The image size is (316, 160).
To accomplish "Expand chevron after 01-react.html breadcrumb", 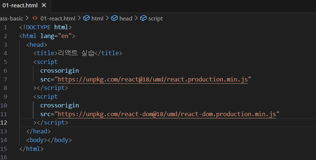I will point(79,18).
